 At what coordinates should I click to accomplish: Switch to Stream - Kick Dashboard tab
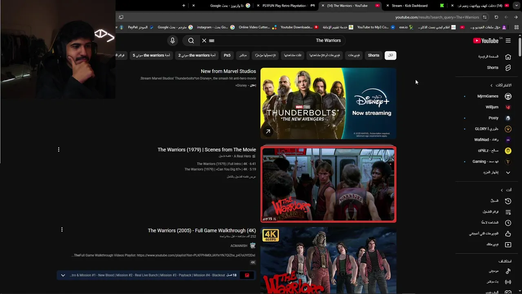pos(414,6)
